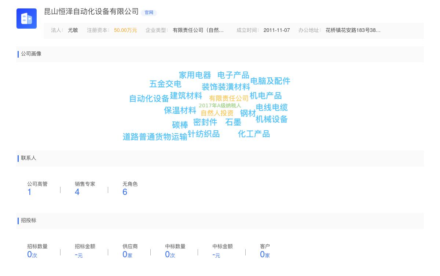Click truncated office address 花桥镇花安路183号38…
The image size is (440, 276).
coord(353,30)
